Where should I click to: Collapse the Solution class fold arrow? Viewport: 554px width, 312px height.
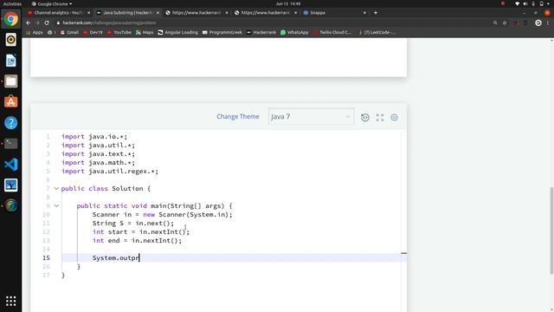pyautogui.click(x=56, y=189)
